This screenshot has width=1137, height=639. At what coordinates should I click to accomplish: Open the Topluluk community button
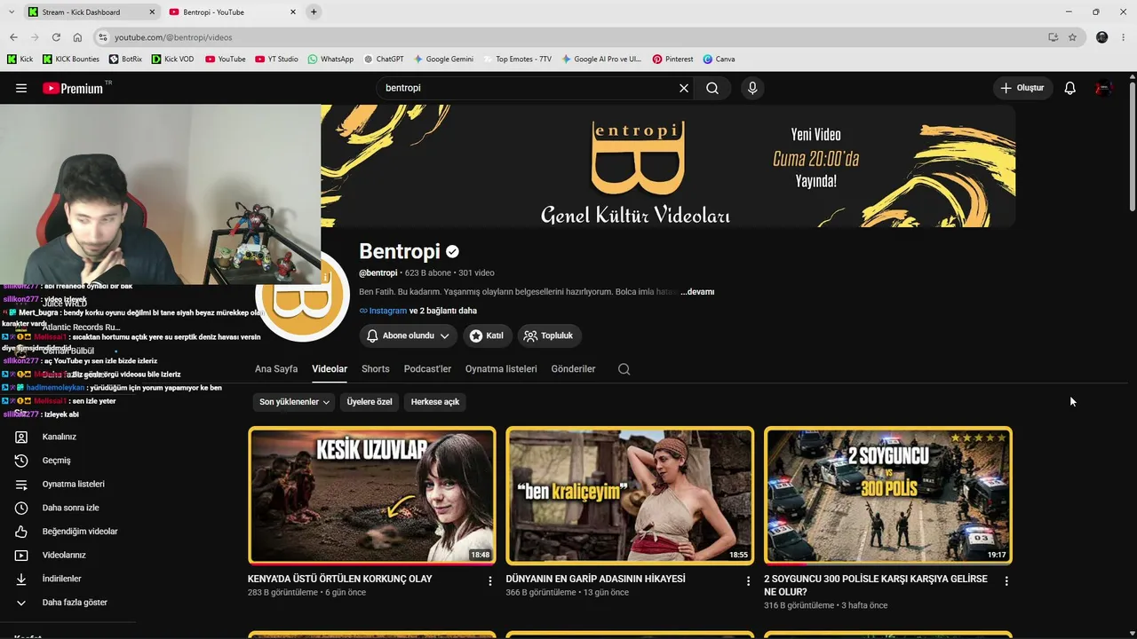point(550,335)
